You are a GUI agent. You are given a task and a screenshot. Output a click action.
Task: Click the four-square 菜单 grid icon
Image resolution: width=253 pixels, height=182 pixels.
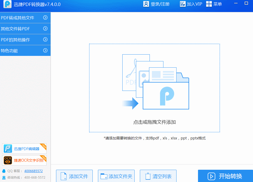tap(209, 4)
